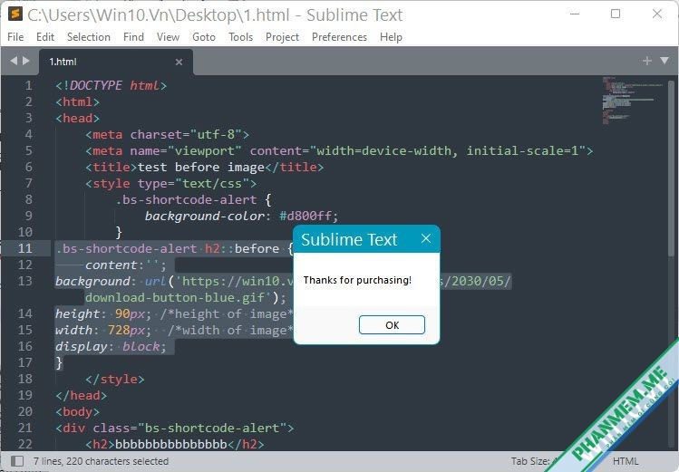This screenshot has height=472, width=679.
Task: Click the meta name="viewport" line
Action: pyautogui.click(x=339, y=151)
